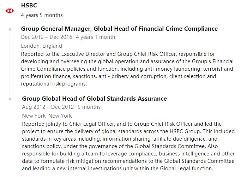Screen dimensions: 247x177
Task: Select the second timeline bullet dot
Action: pyautogui.click(x=10, y=99)
